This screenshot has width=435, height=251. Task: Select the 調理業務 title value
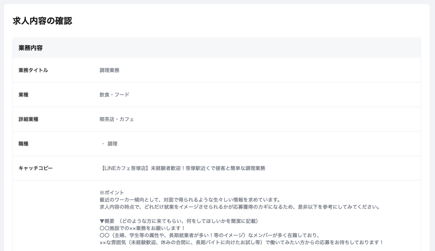tap(109, 70)
